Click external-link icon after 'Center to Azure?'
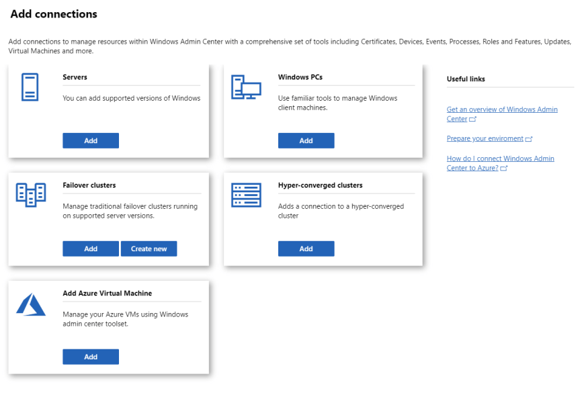Screen dimensions: 578x401 (x=504, y=169)
